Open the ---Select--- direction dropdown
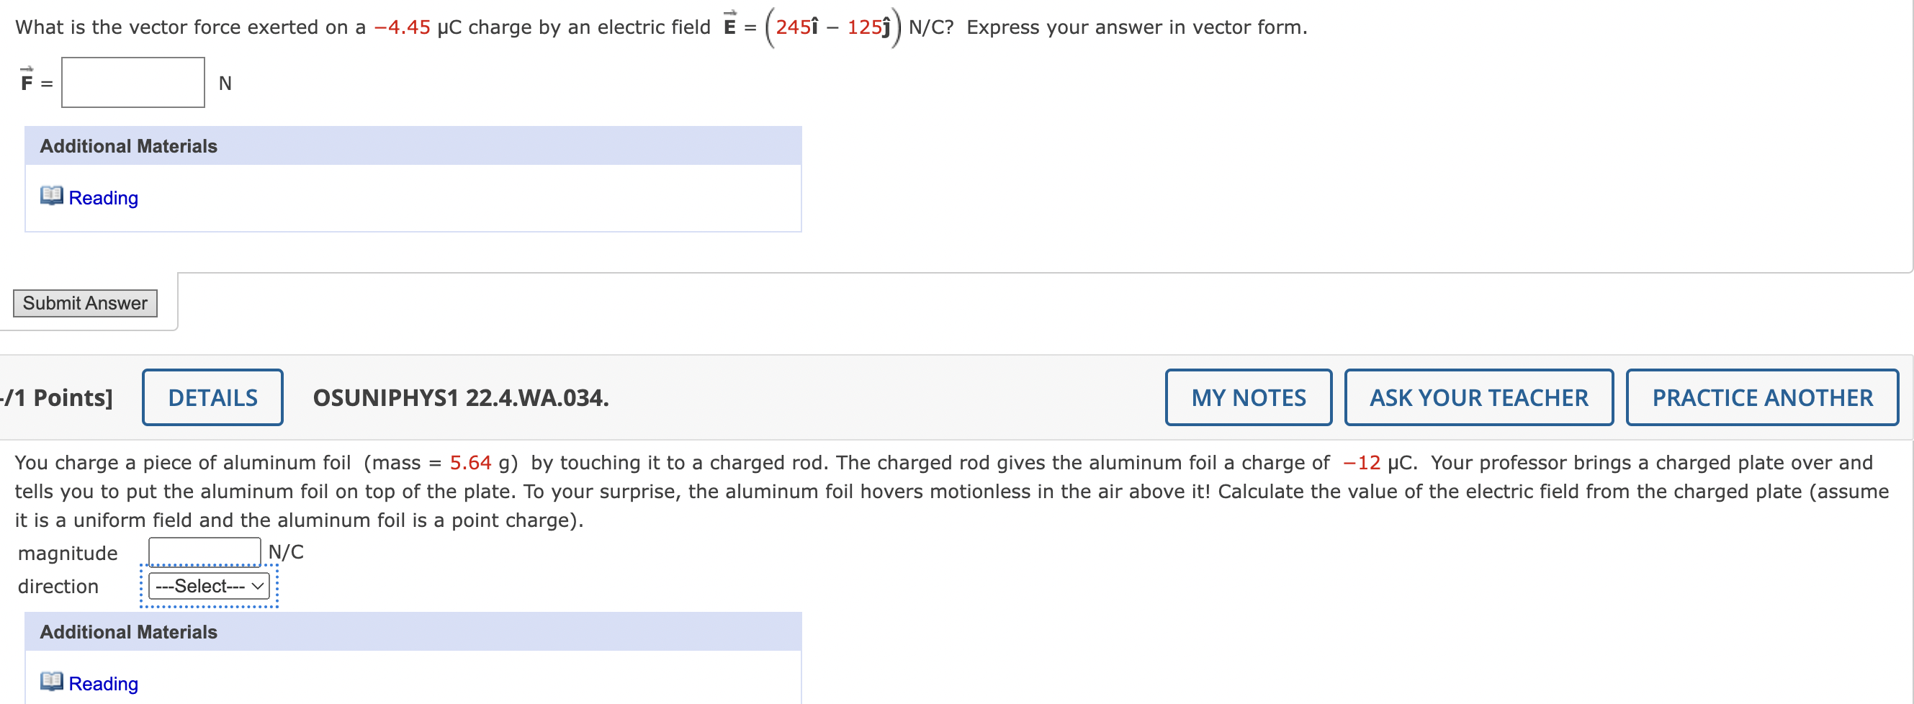1914x704 pixels. pos(208,585)
